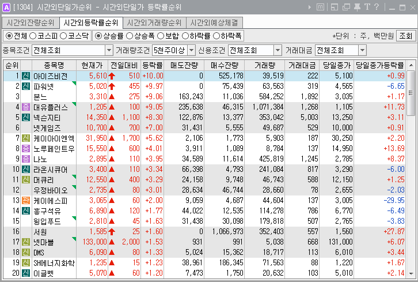
Task: Switch to 시간외잔량순위 tab
Action: coord(31,22)
